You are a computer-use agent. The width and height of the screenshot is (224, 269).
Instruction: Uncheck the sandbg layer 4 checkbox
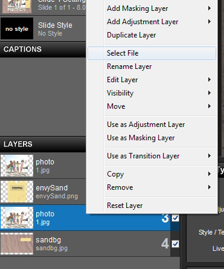tap(175, 244)
